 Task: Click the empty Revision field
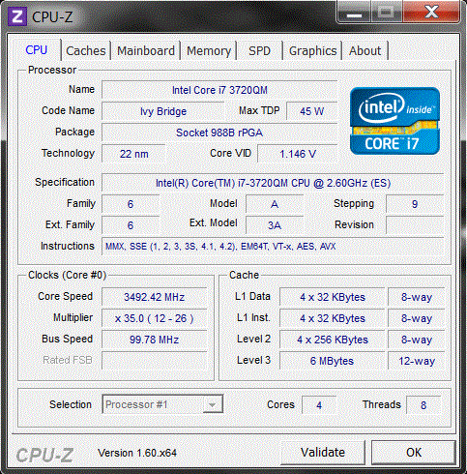click(x=415, y=225)
